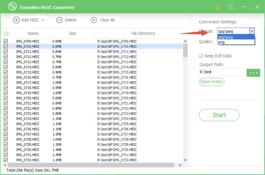
Task: Click the Delete button label
Action: [71, 20]
